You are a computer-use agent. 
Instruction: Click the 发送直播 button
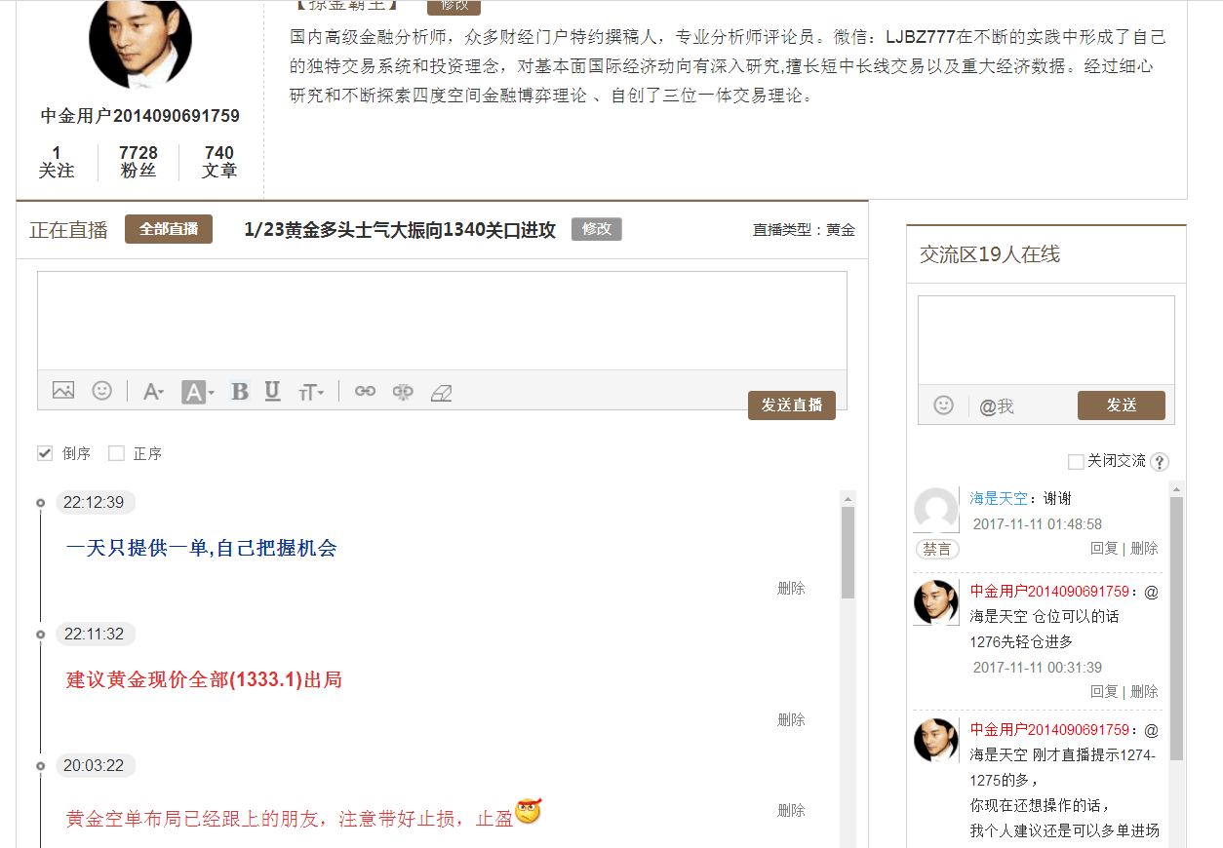[791, 405]
